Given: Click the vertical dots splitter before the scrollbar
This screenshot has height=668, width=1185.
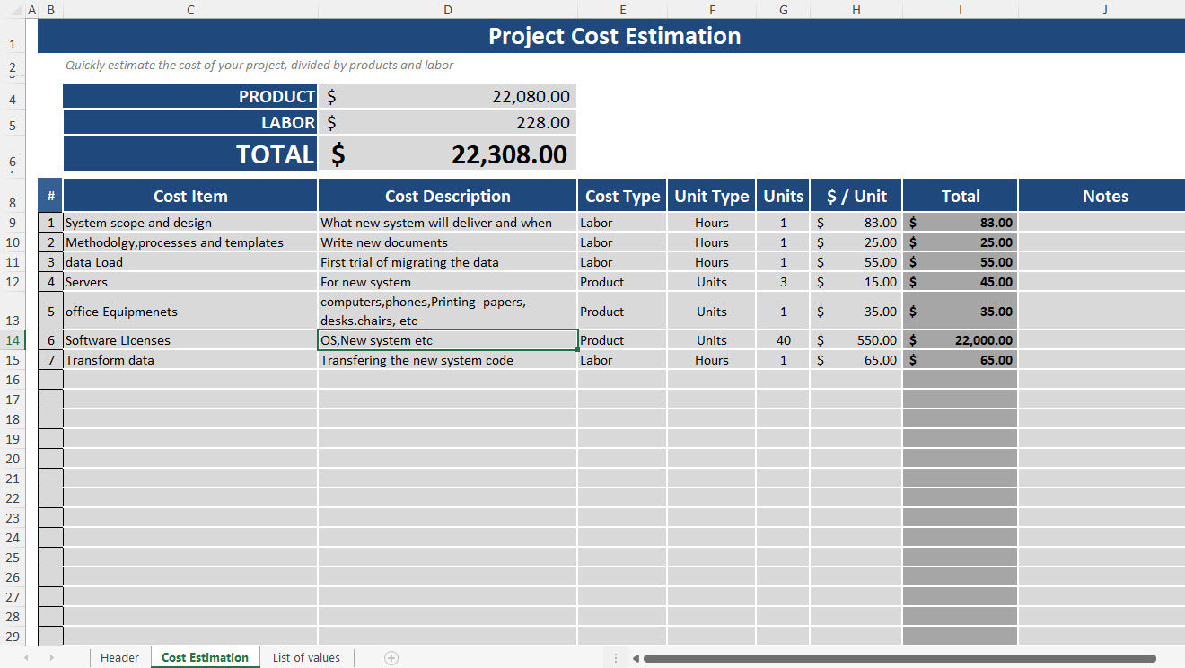Looking at the screenshot, I should [x=616, y=657].
